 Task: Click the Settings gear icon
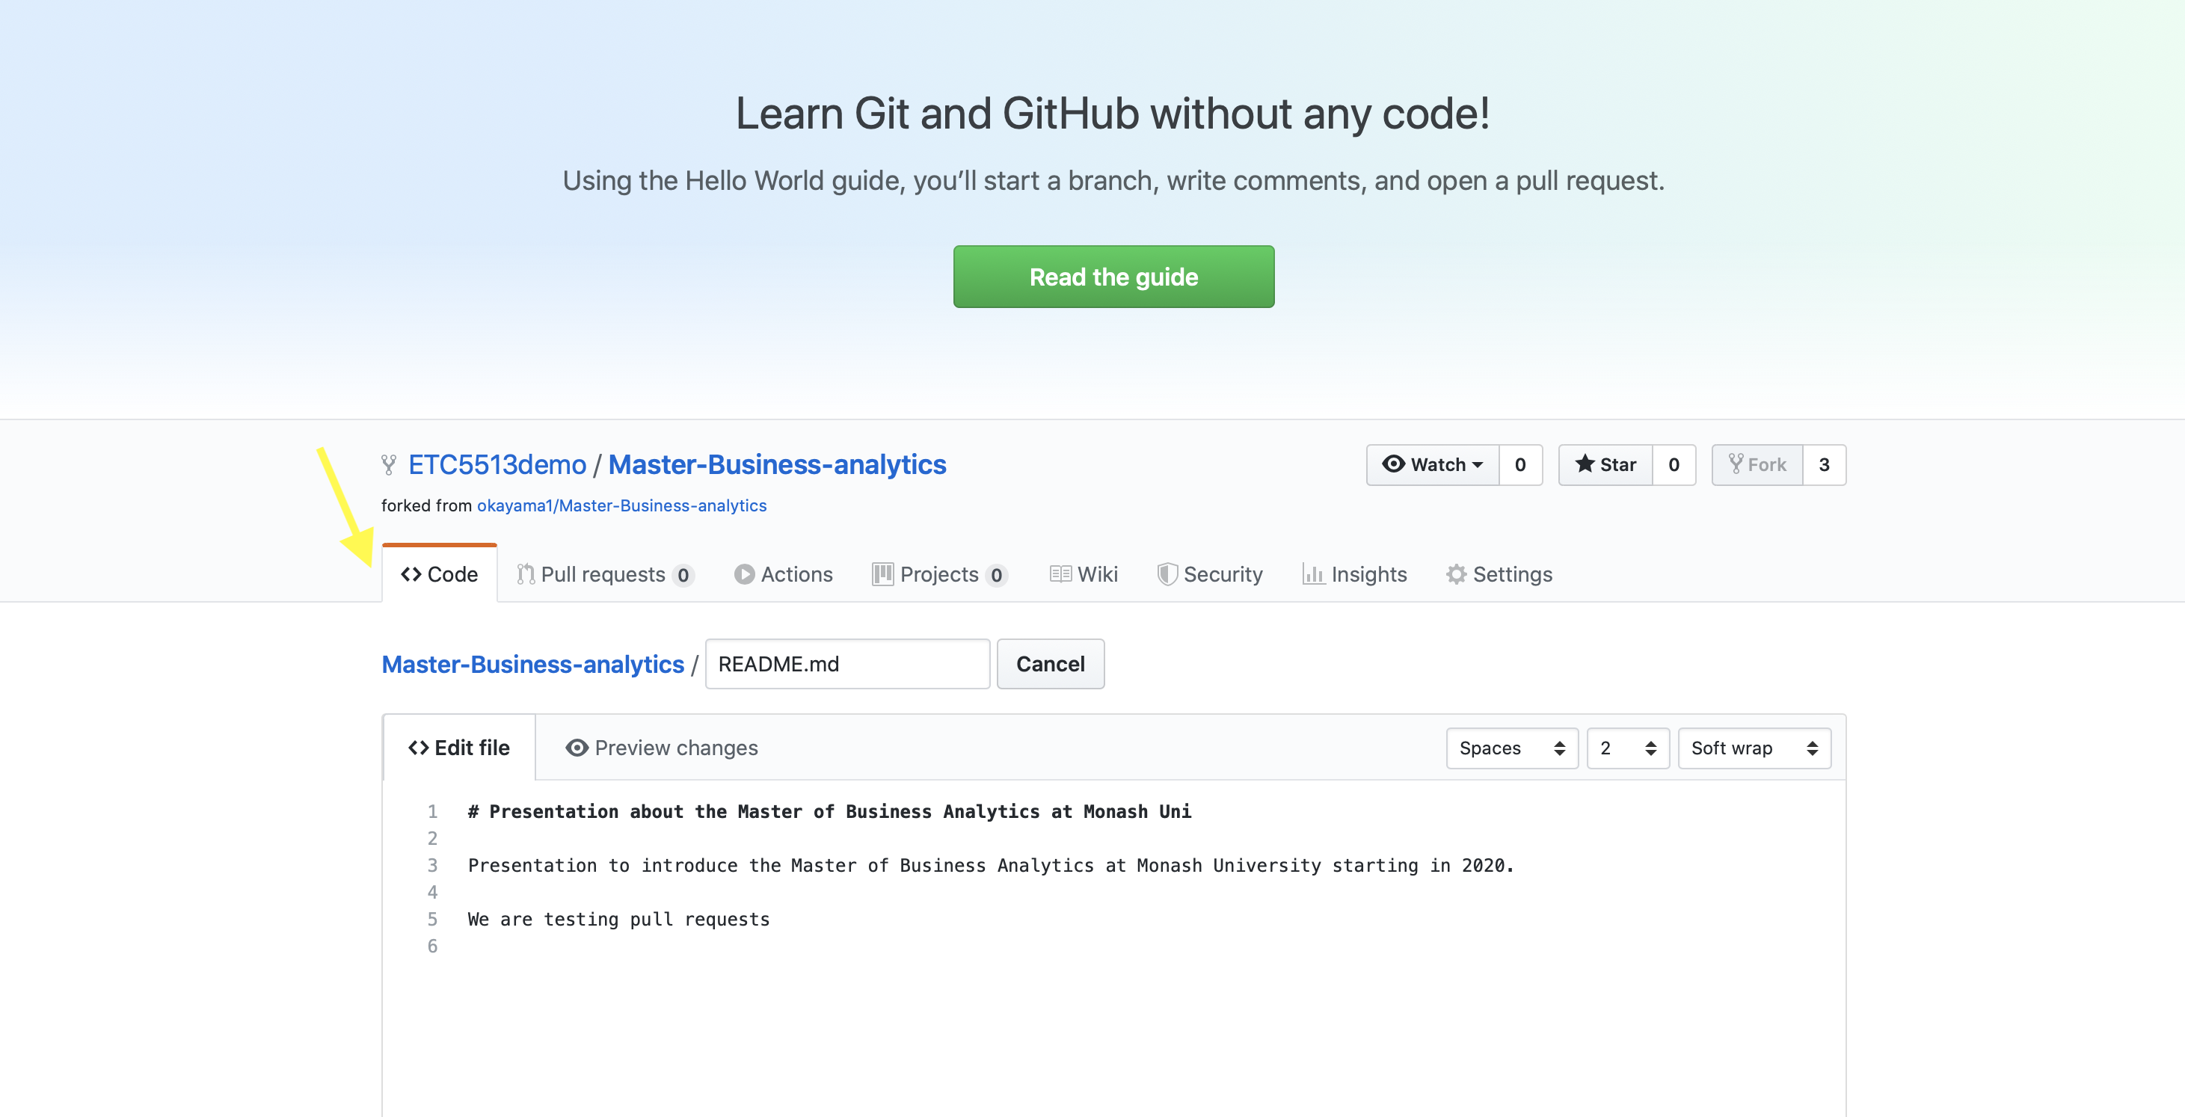coord(1455,574)
